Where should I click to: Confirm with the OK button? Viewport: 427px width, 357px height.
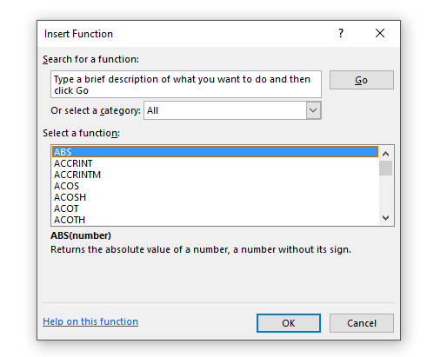point(289,323)
